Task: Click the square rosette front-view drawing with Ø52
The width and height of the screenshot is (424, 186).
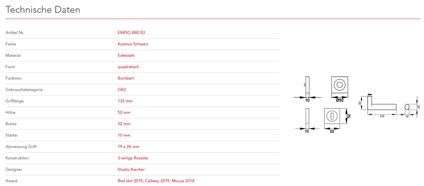Action: [340, 85]
